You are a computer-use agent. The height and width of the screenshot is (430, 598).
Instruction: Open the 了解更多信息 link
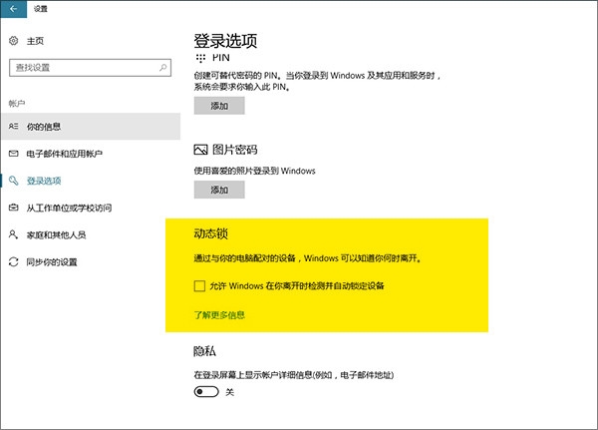[x=219, y=315]
